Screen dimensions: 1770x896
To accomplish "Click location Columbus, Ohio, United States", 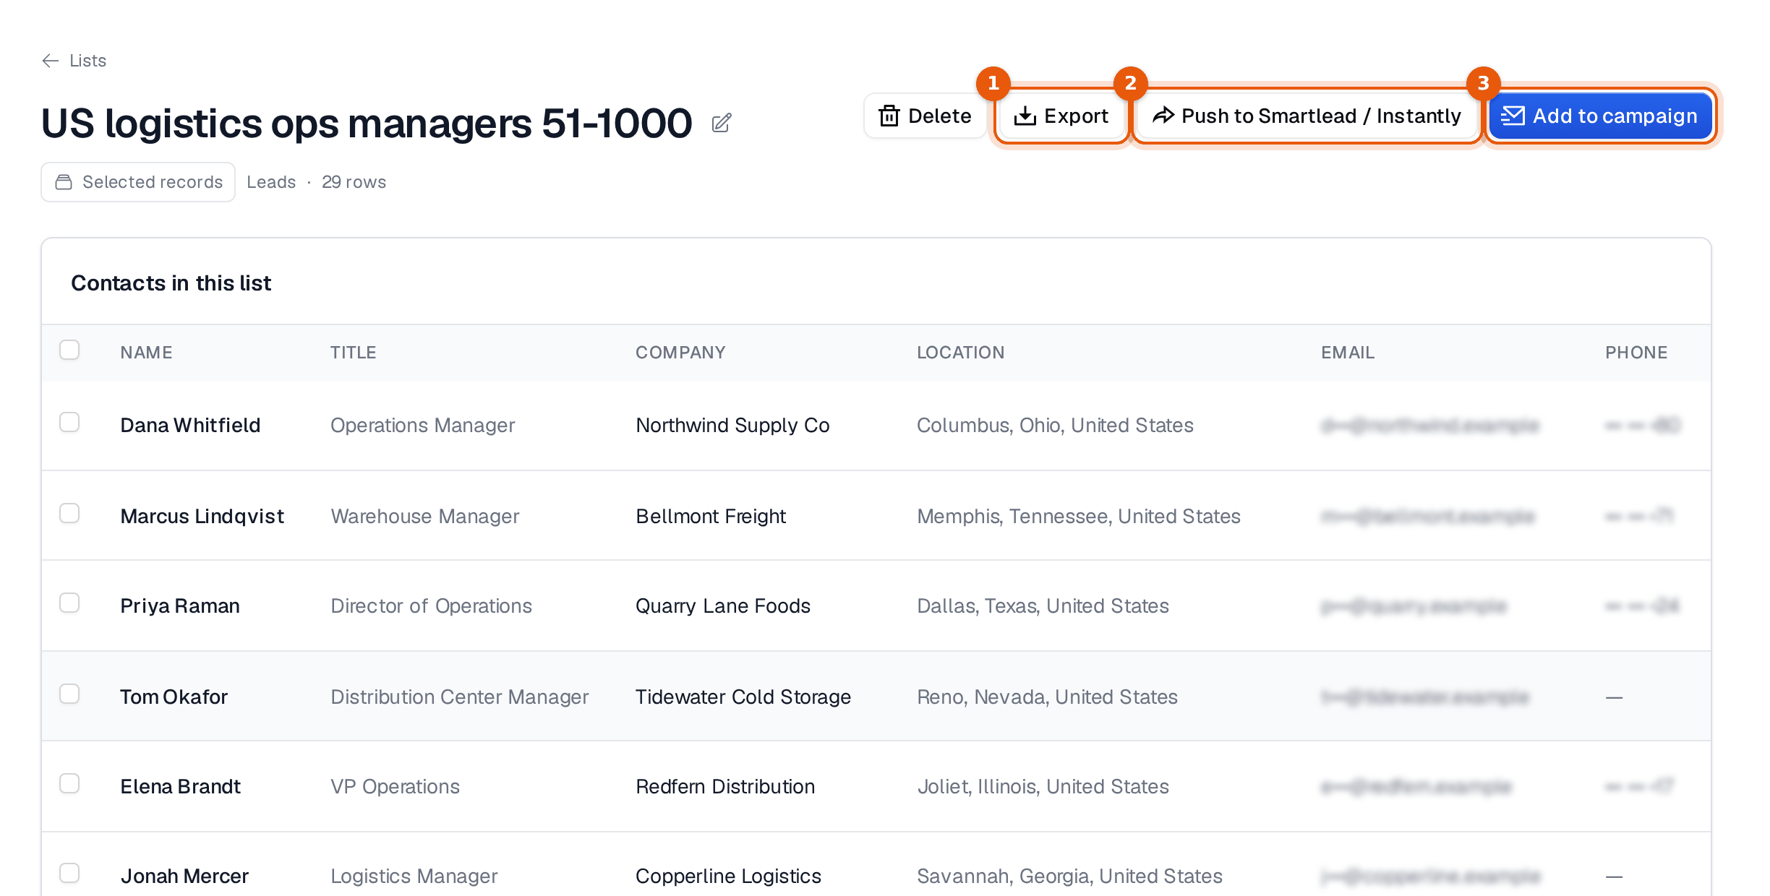I will pos(1055,426).
